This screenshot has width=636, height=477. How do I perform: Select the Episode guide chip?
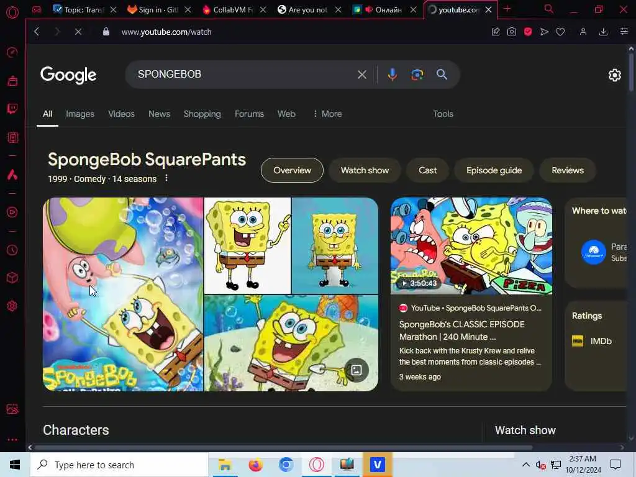point(494,170)
